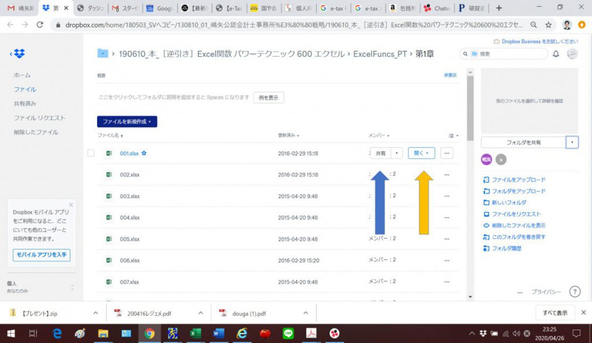Screen dimensions: 592x343
Task: Open the notifications bell icon
Action: coord(556,54)
